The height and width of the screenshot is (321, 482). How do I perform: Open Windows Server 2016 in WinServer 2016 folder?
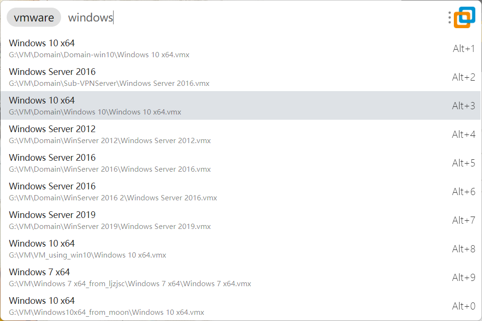pyautogui.click(x=241, y=163)
